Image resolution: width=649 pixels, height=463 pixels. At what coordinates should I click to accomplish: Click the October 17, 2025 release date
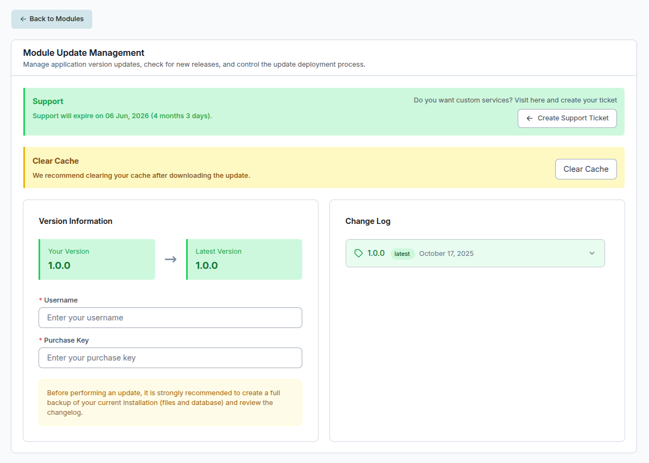[446, 254]
